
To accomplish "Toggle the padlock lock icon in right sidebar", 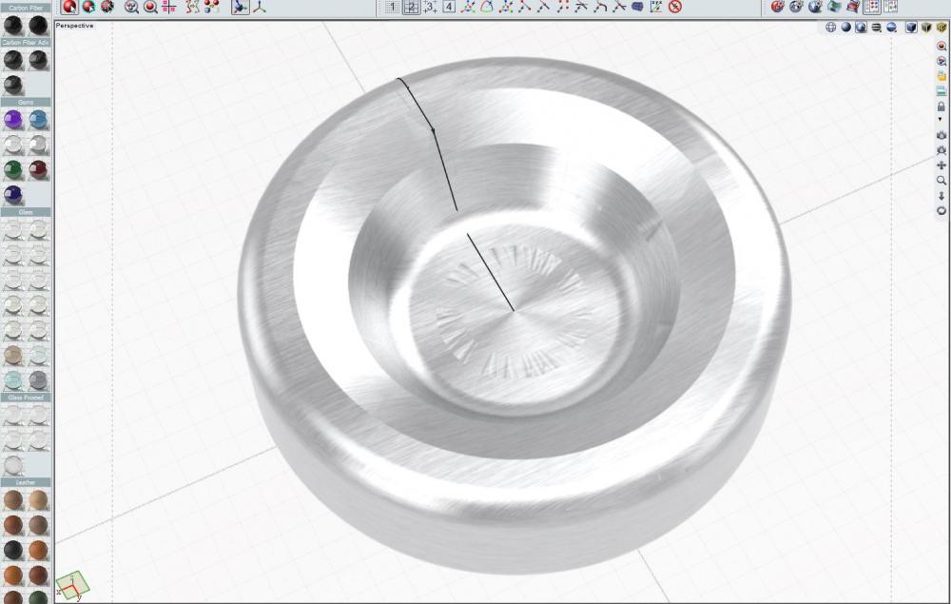I will (x=941, y=107).
